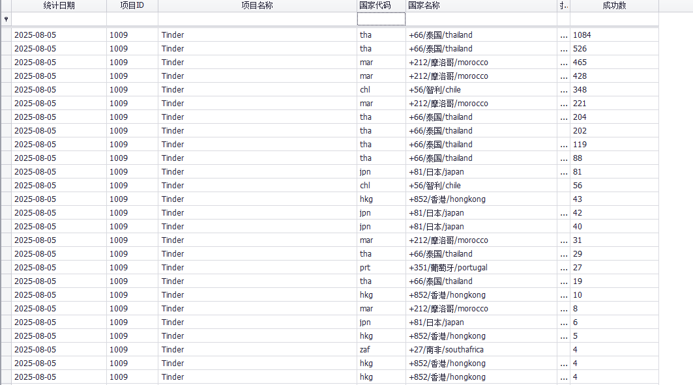This screenshot has width=693, height=385.
Task: Select the success count cell 42
Action: coord(614,213)
